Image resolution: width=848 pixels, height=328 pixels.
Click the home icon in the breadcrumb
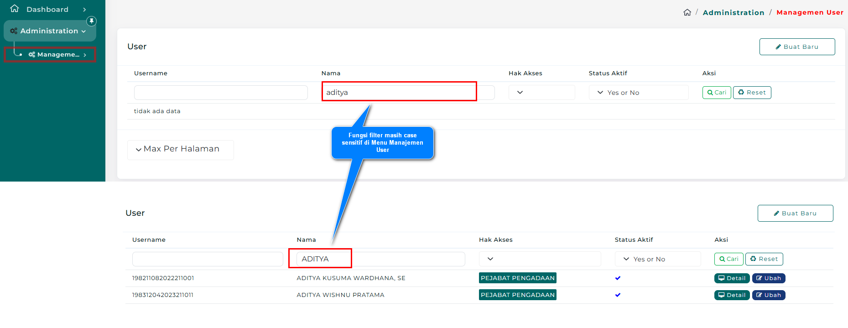point(687,12)
